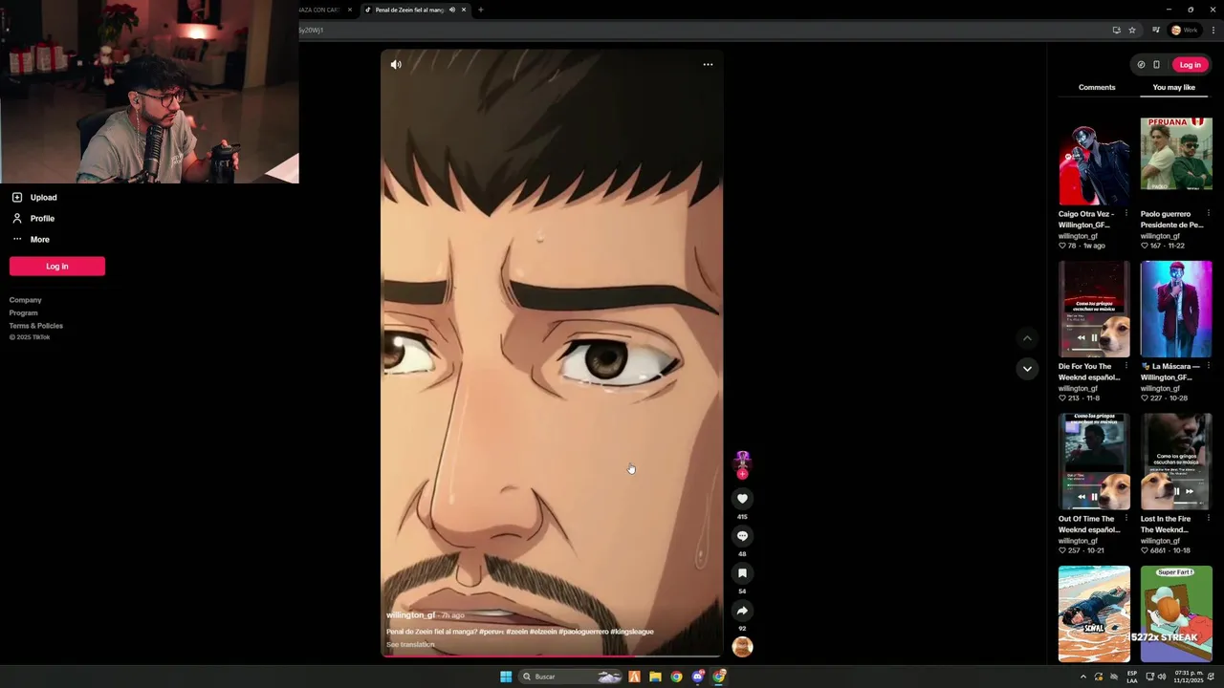The image size is (1224, 688).
Task: Expand More in the sidebar
Action: (x=31, y=240)
